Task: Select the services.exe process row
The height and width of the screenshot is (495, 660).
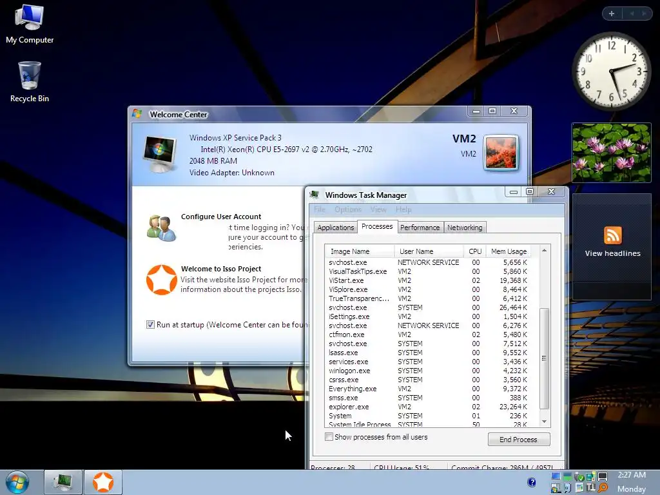Action: pos(428,362)
